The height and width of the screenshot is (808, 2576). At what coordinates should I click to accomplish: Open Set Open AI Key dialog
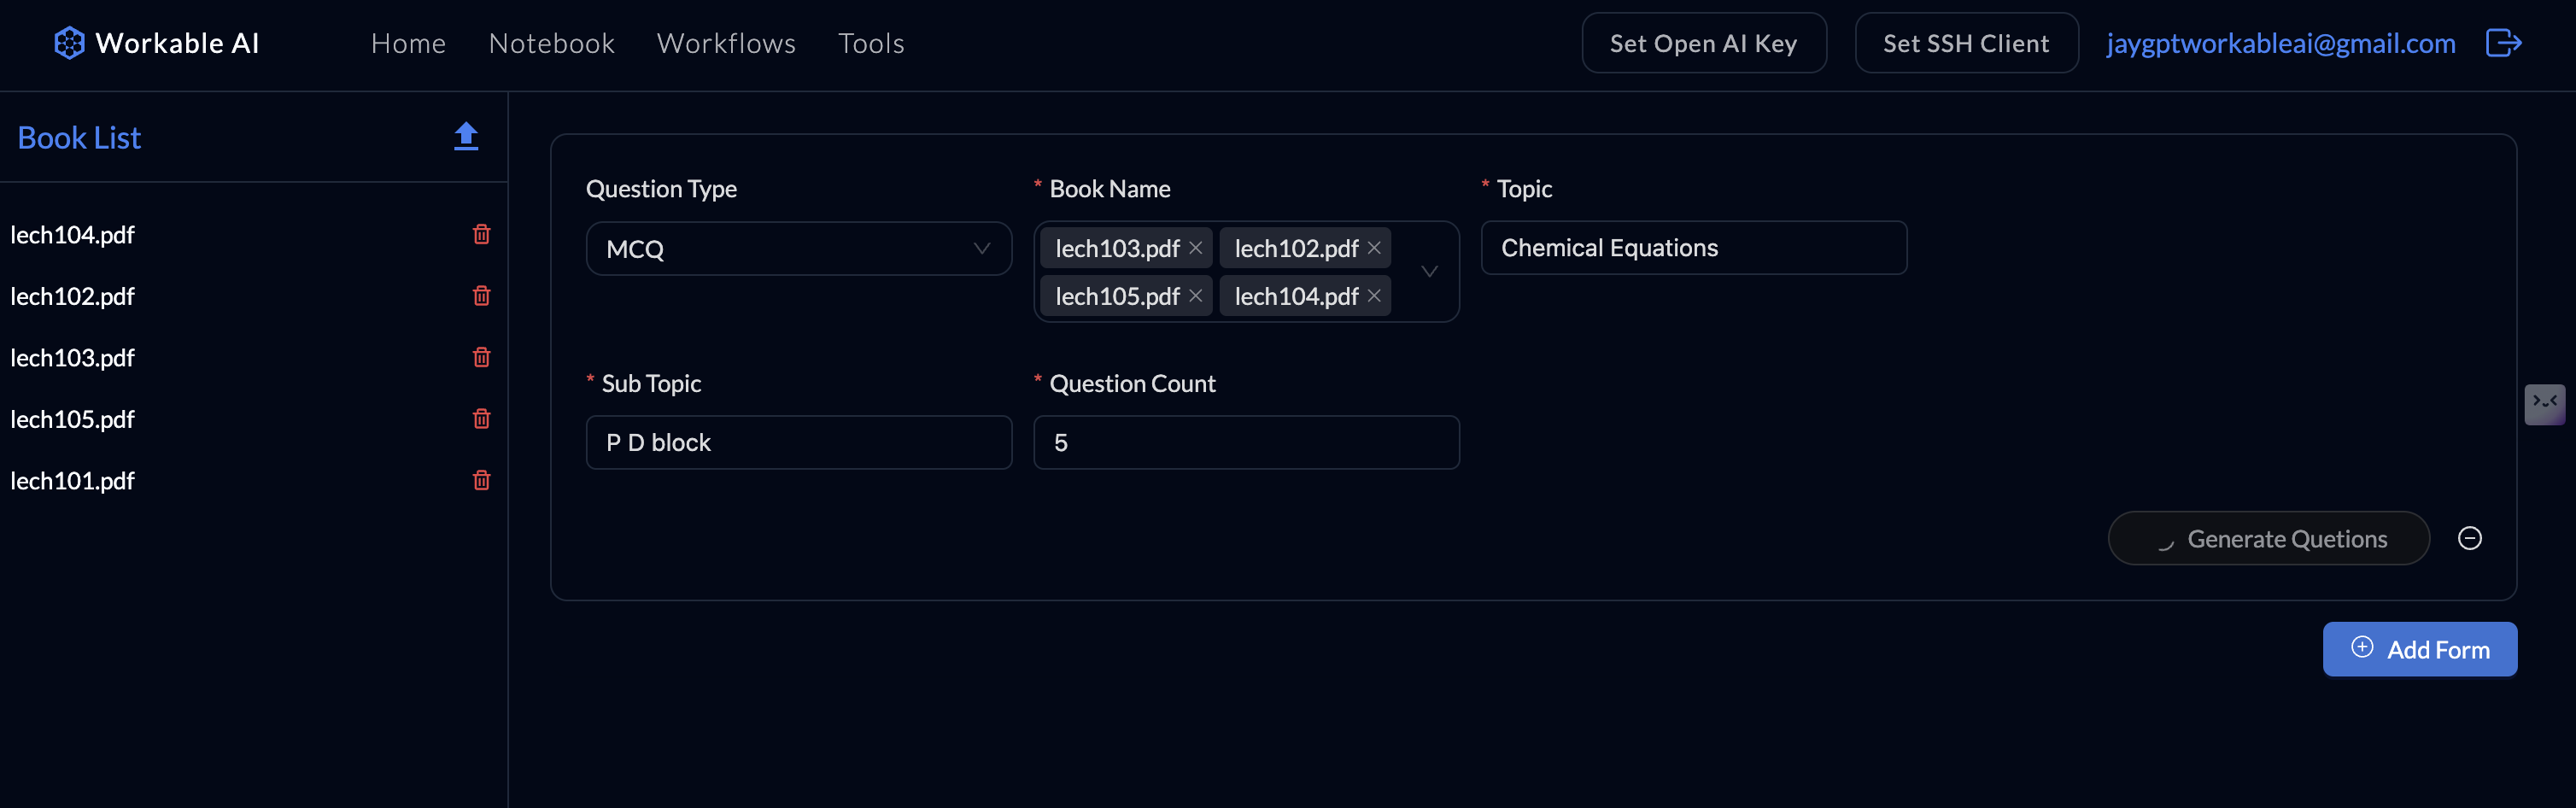tap(1704, 43)
